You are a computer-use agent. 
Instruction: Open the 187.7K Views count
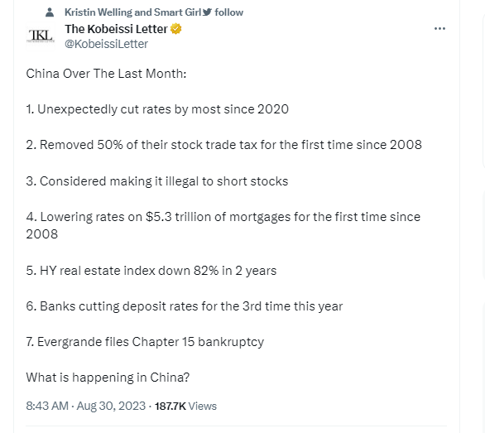185,406
